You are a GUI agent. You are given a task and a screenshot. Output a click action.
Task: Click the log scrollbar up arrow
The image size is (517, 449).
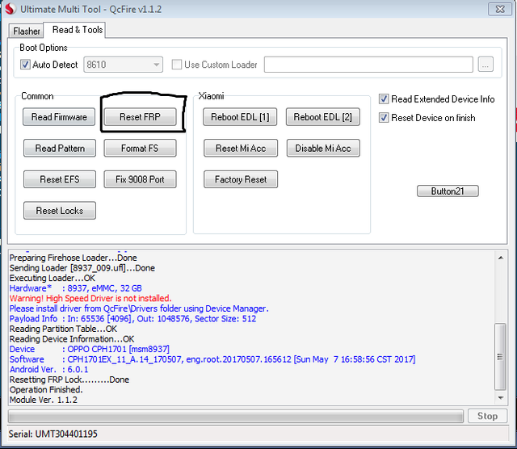(501, 258)
